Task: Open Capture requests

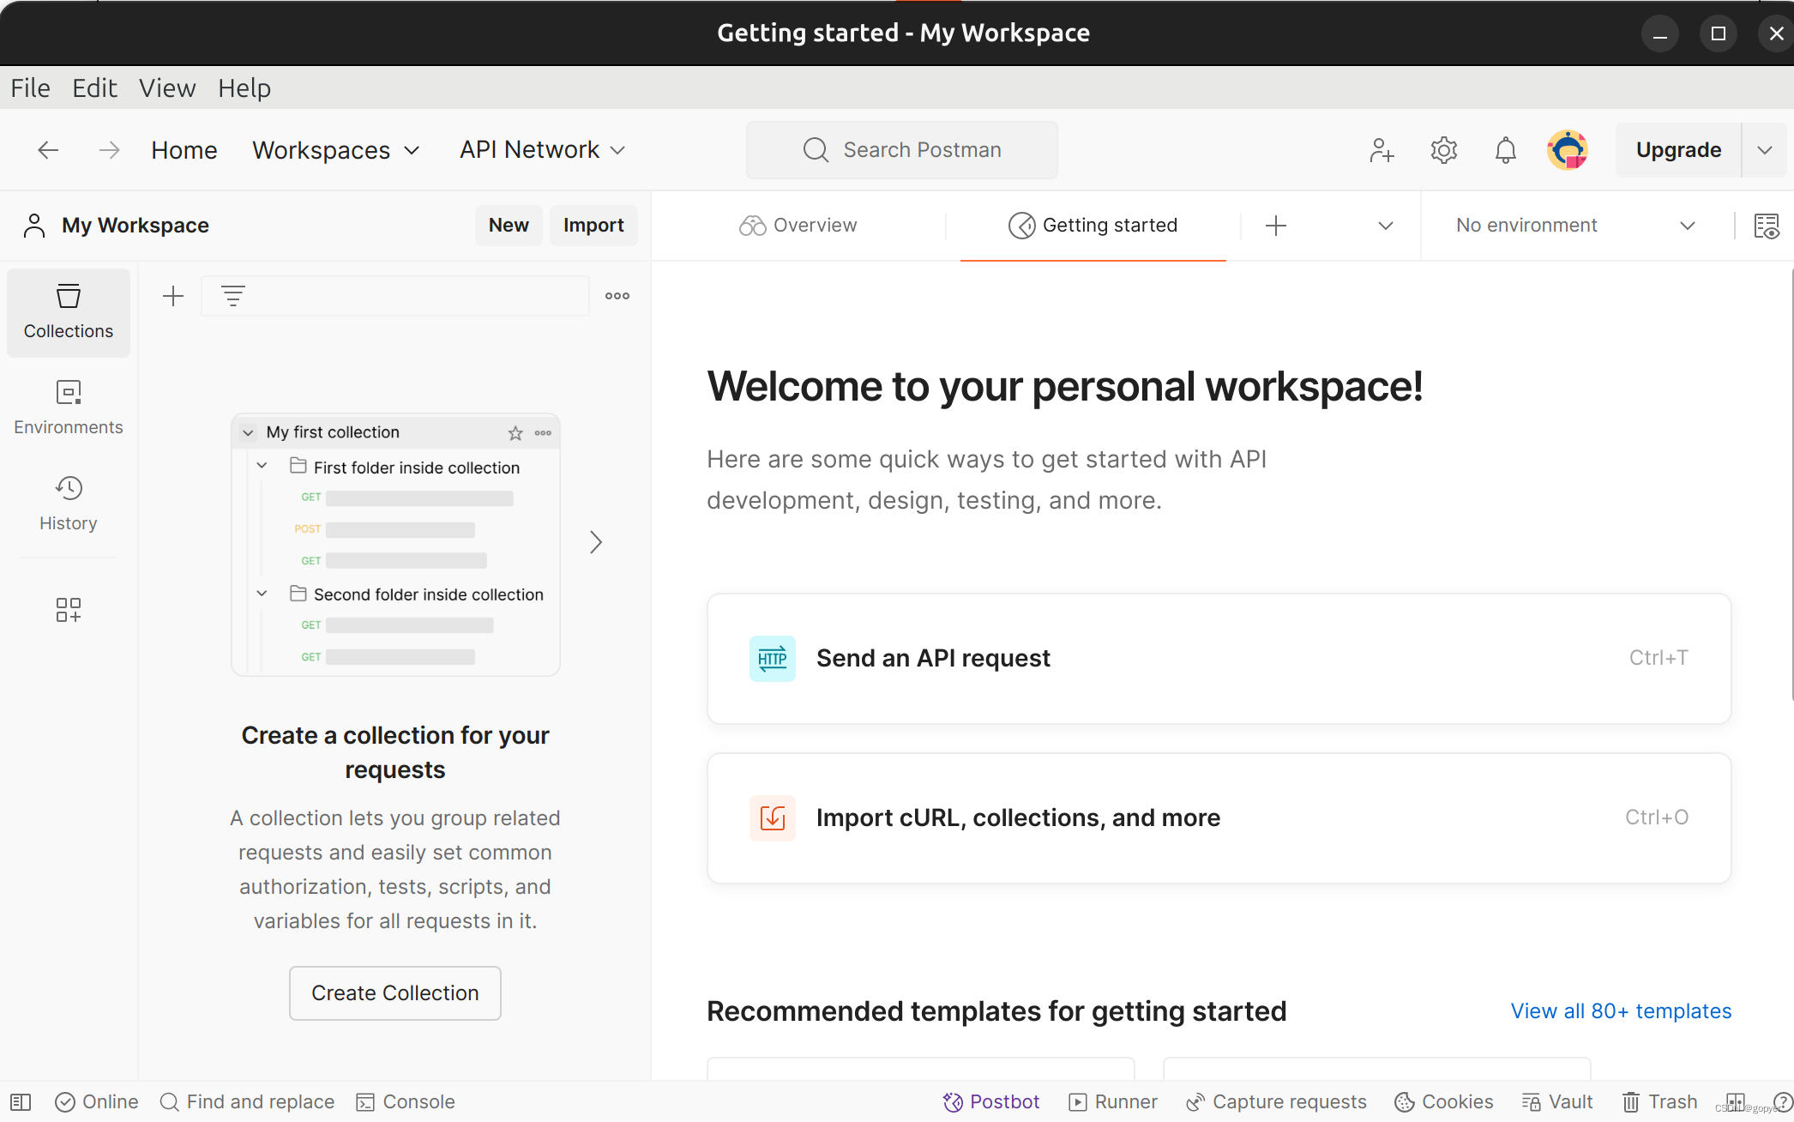Action: tap(1276, 1102)
